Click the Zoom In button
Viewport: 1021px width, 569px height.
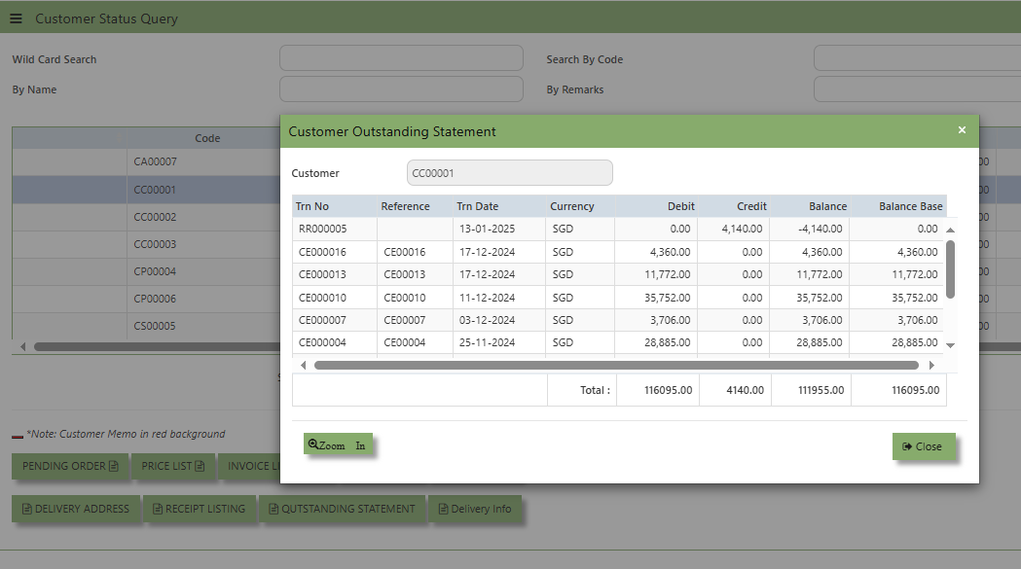[x=338, y=445]
